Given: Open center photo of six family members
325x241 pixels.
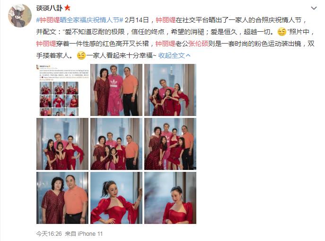Looking at the screenshot, I should click(116, 144).
